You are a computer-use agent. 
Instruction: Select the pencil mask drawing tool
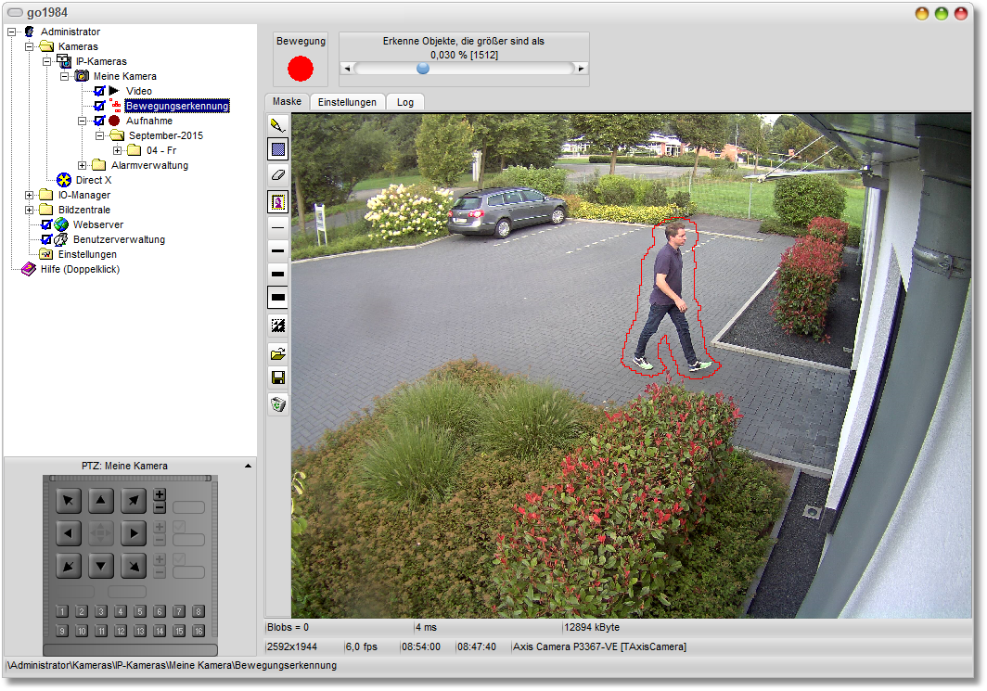pos(277,124)
